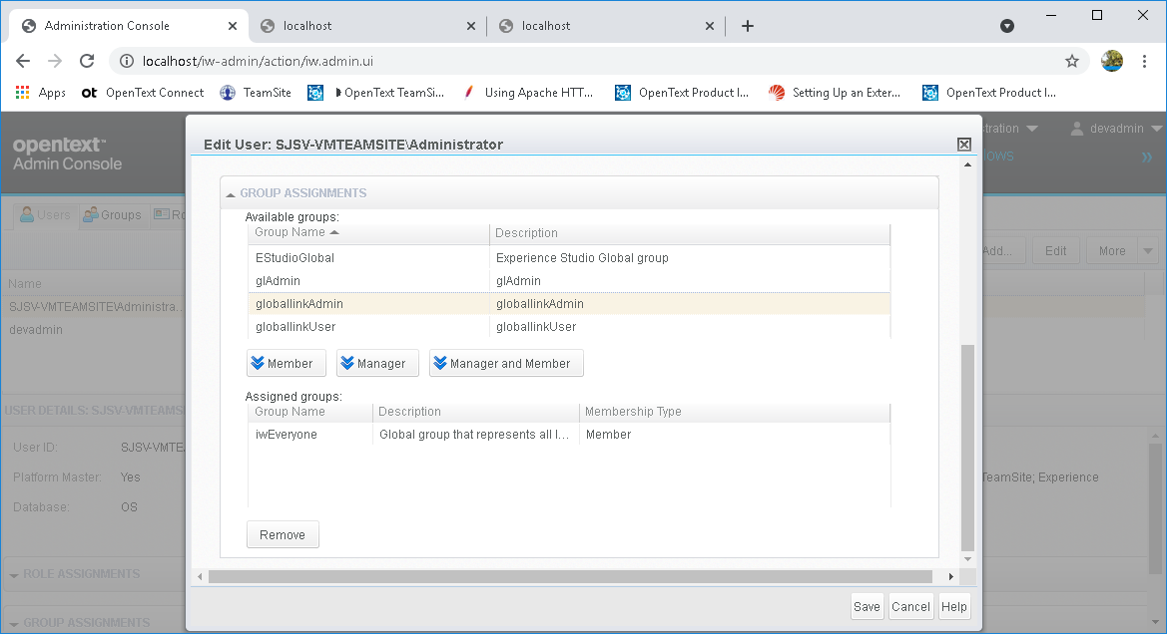This screenshot has height=634, width=1167.
Task: Click the browser back arrow
Action: click(x=23, y=61)
